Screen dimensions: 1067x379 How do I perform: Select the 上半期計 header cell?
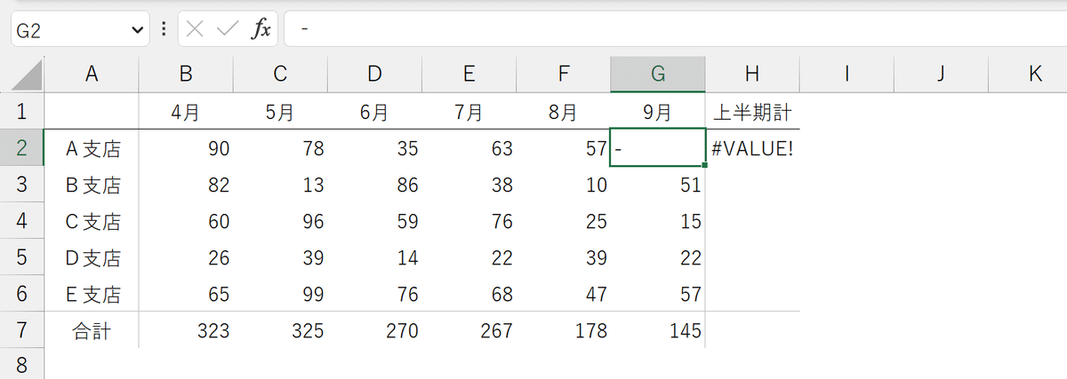(x=752, y=112)
